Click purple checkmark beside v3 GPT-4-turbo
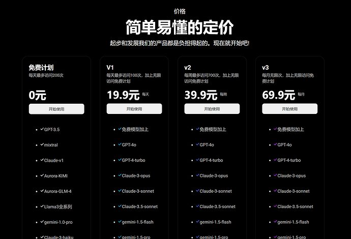Image resolution: width=351 pixels, height=239 pixels. tap(275, 160)
